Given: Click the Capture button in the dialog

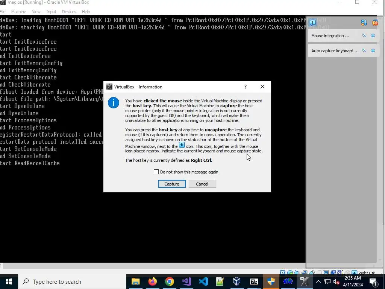Looking at the screenshot, I should (171, 184).
